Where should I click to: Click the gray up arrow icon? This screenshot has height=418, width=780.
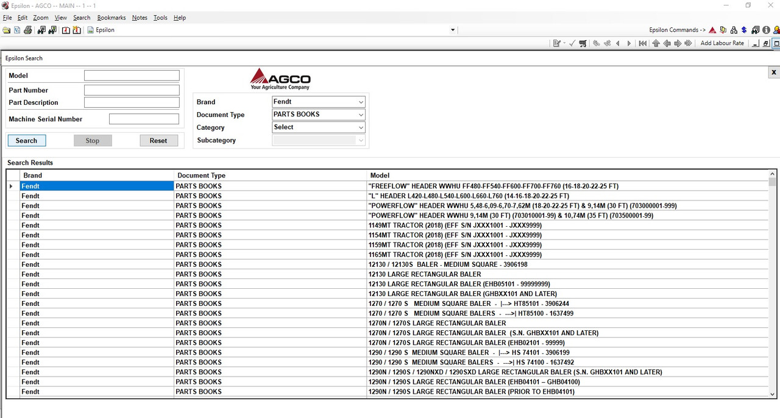(x=656, y=43)
